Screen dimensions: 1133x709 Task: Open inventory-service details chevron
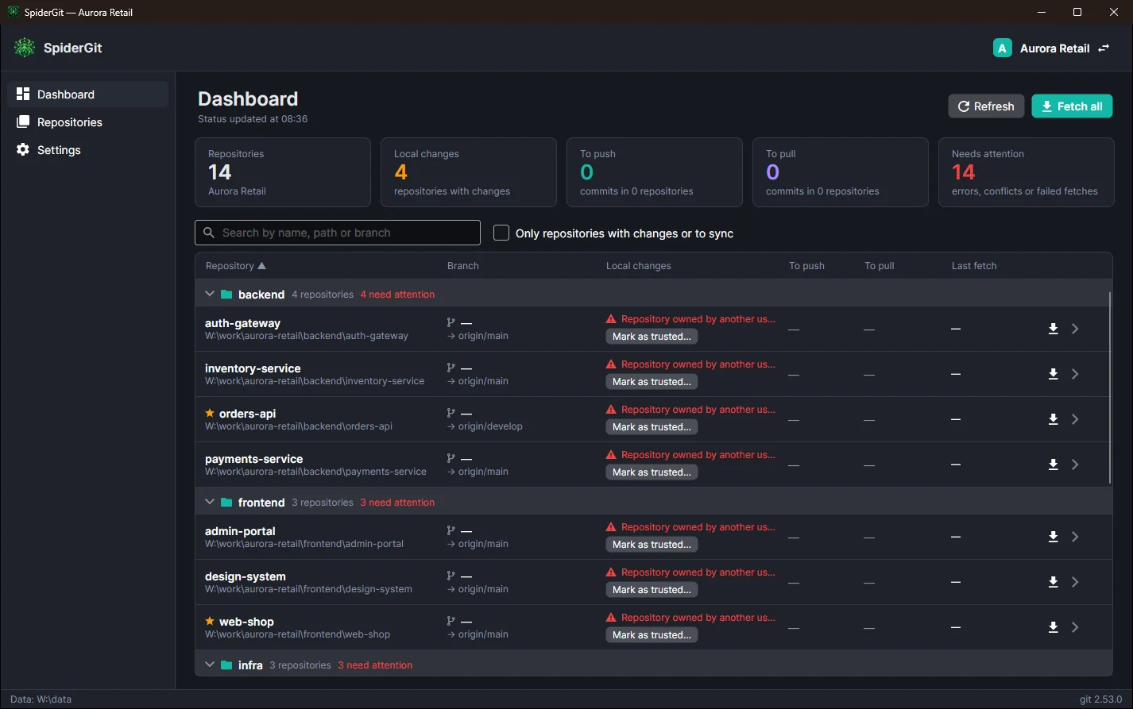click(x=1075, y=374)
